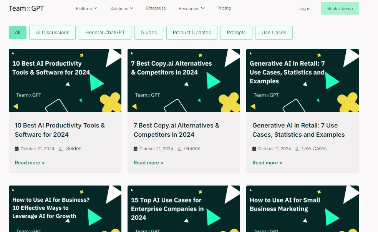Open the 10 Best AI Productivity Tools thumbnail

pos(65,81)
